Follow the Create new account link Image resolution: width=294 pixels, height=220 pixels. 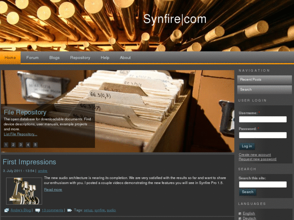(255, 155)
